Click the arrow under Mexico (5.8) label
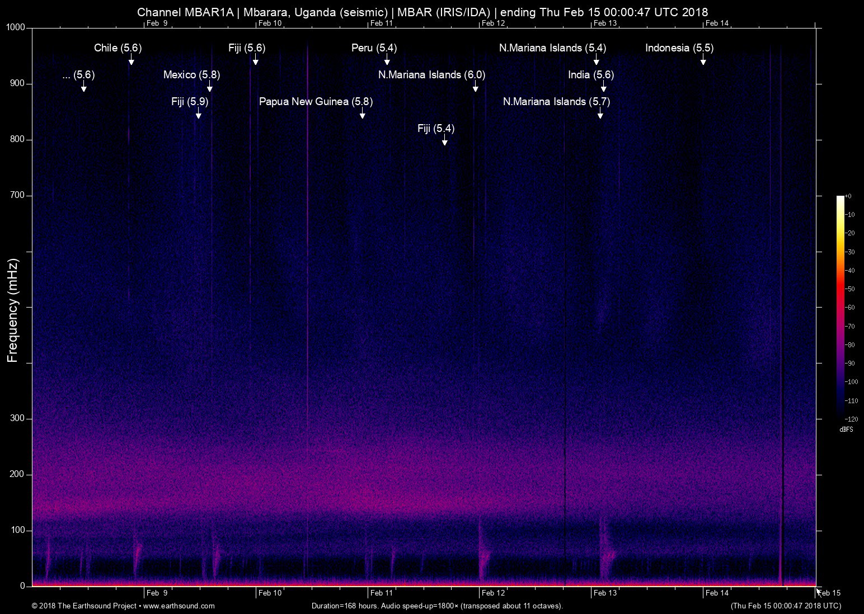The height and width of the screenshot is (614, 864). pos(210,86)
